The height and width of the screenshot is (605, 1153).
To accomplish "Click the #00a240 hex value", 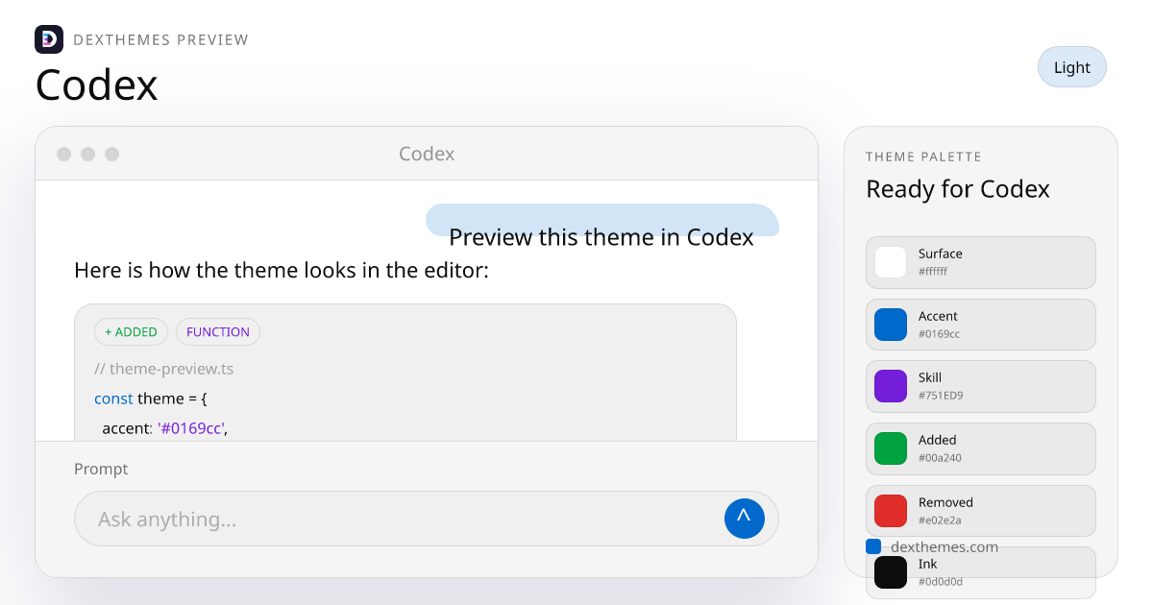I will tap(940, 458).
